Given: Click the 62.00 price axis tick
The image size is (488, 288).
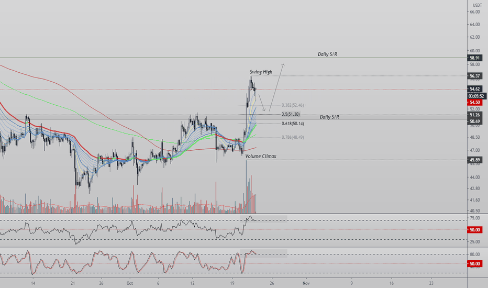Looking at the screenshot, I should 474,37.
